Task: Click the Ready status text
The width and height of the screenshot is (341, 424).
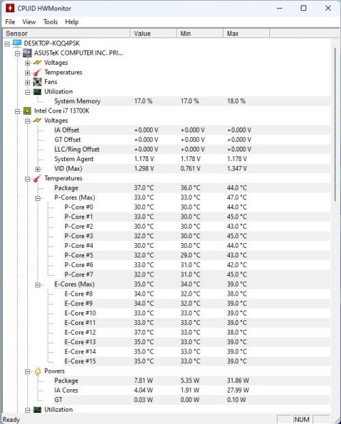Action: 12,420
